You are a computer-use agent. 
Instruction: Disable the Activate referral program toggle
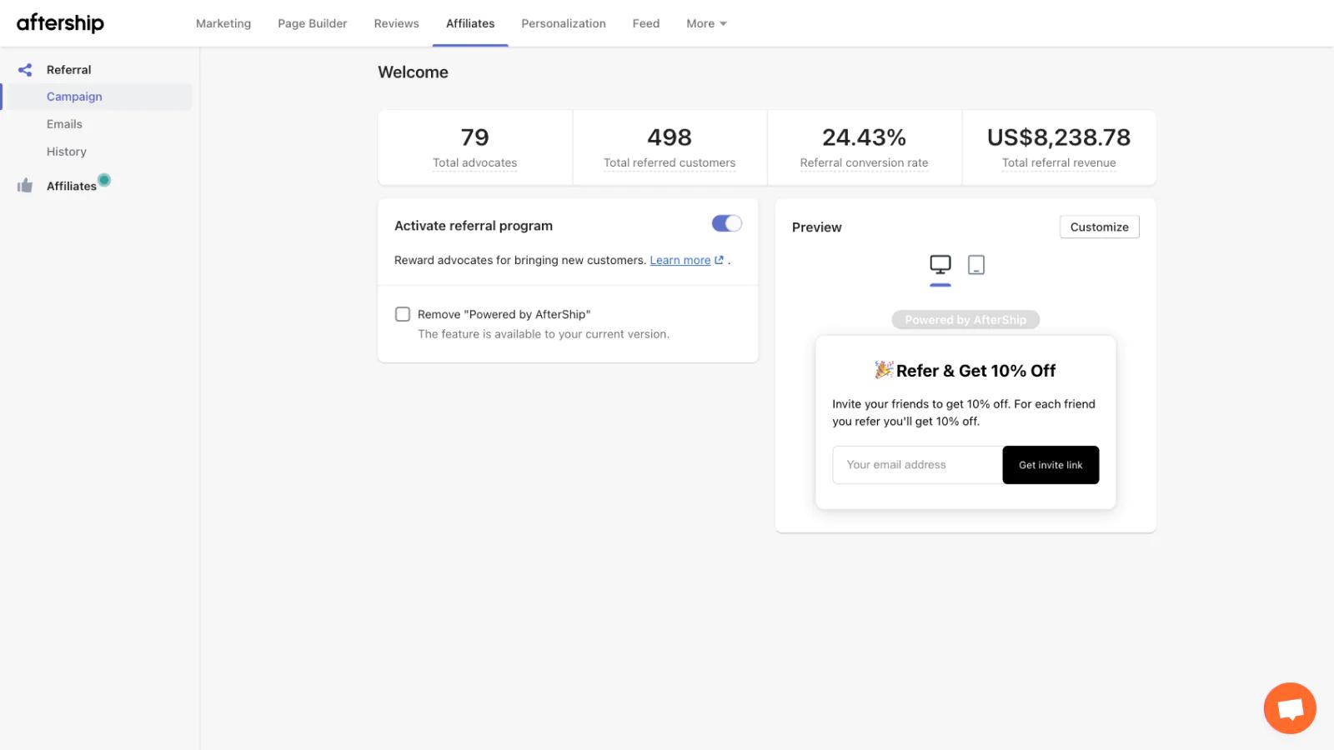(x=726, y=223)
